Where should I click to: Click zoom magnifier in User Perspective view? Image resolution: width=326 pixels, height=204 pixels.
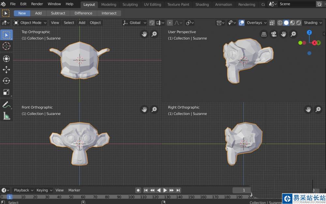coord(293,34)
